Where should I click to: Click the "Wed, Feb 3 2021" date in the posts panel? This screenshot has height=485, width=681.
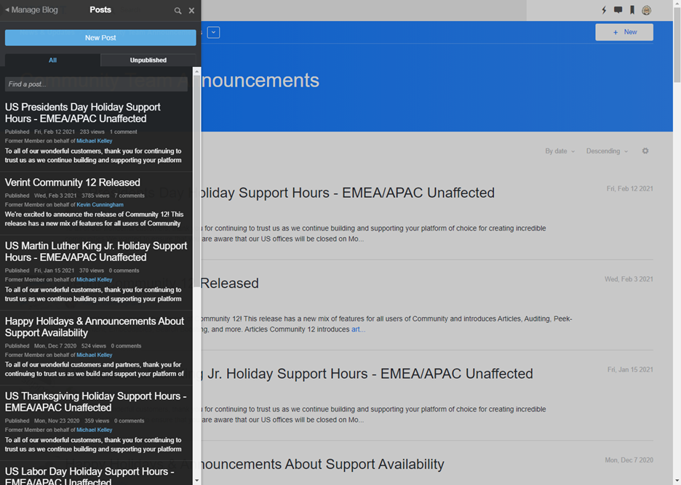click(x=55, y=196)
